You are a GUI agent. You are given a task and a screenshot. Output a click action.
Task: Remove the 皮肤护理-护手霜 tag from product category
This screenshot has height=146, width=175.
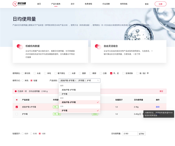click(x=76, y=81)
